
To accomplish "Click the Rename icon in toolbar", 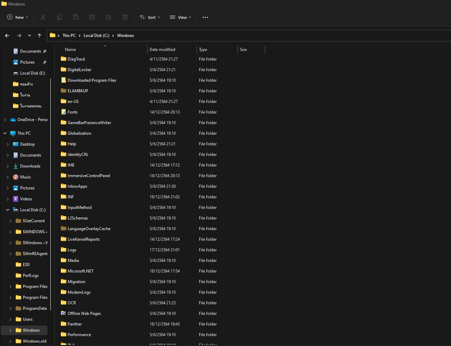I will pos(92,17).
